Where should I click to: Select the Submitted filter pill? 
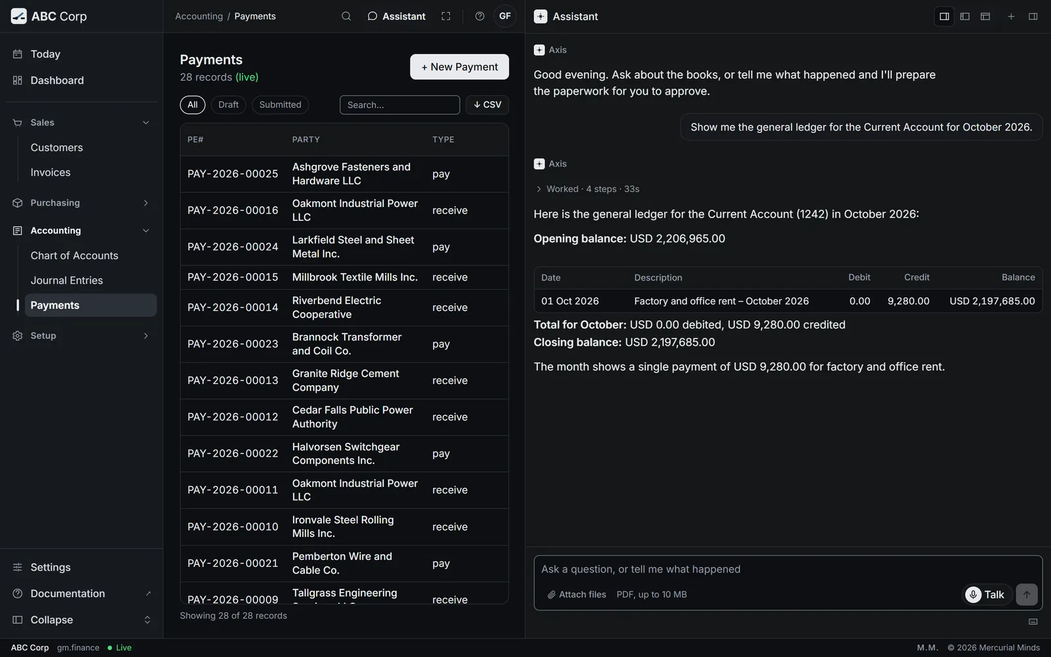(280, 105)
